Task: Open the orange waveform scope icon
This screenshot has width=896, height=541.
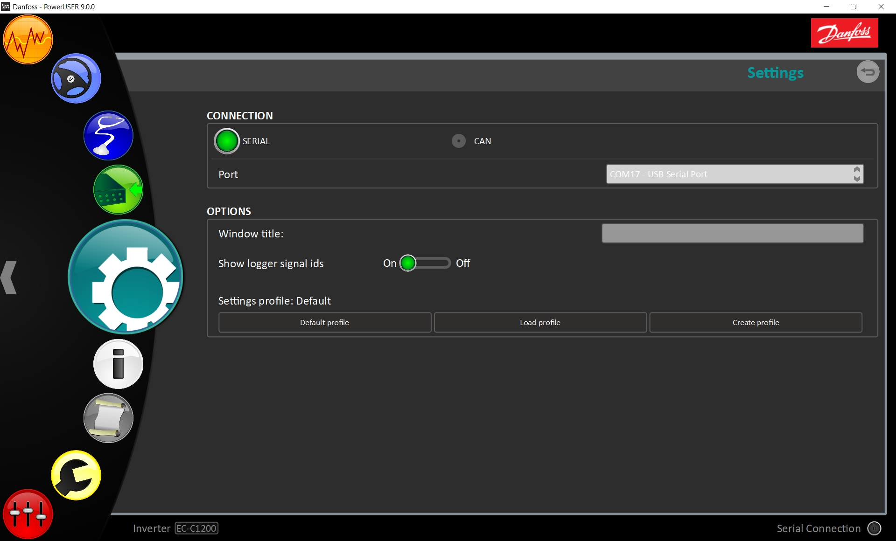Action: click(28, 40)
